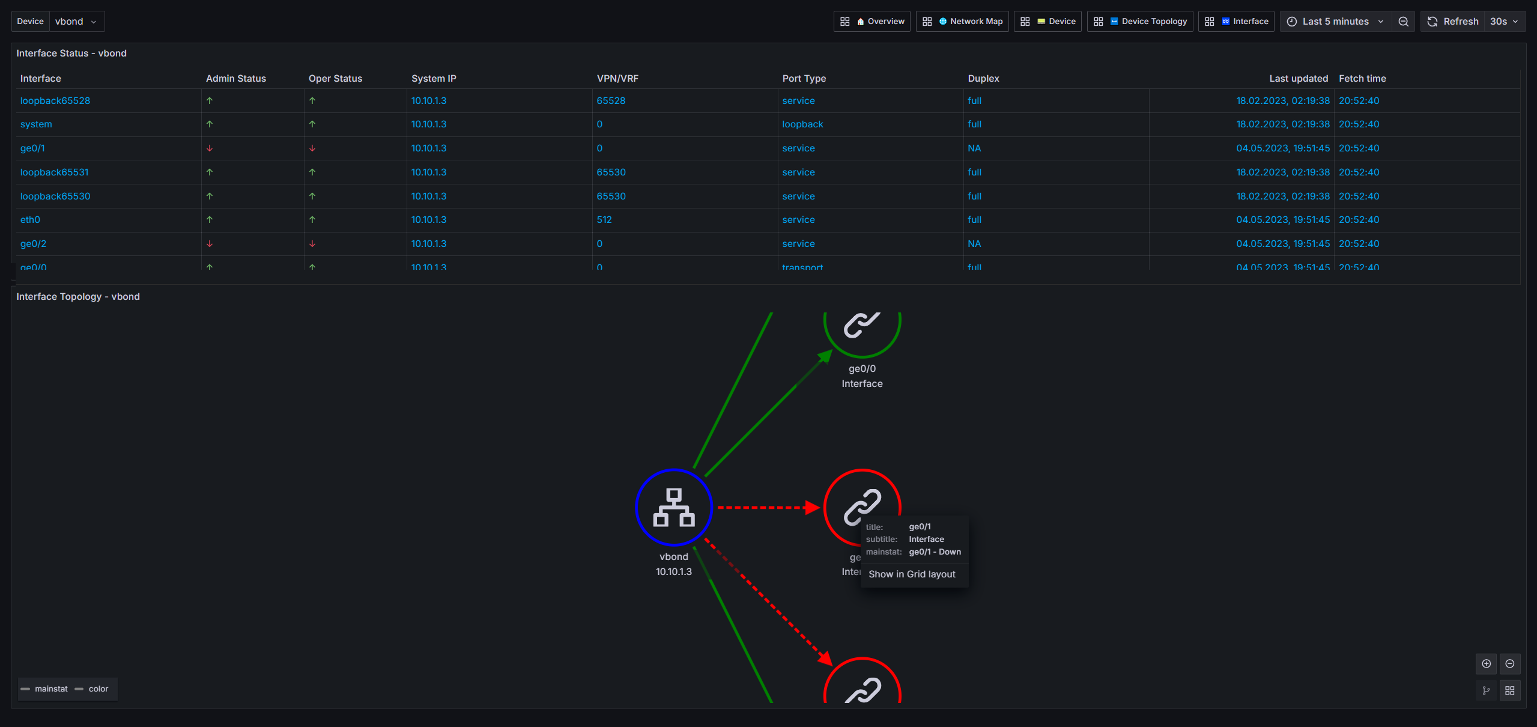Viewport: 1537px width, 727px height.
Task: Click the loopback65530 interface link
Action: [x=55, y=196]
